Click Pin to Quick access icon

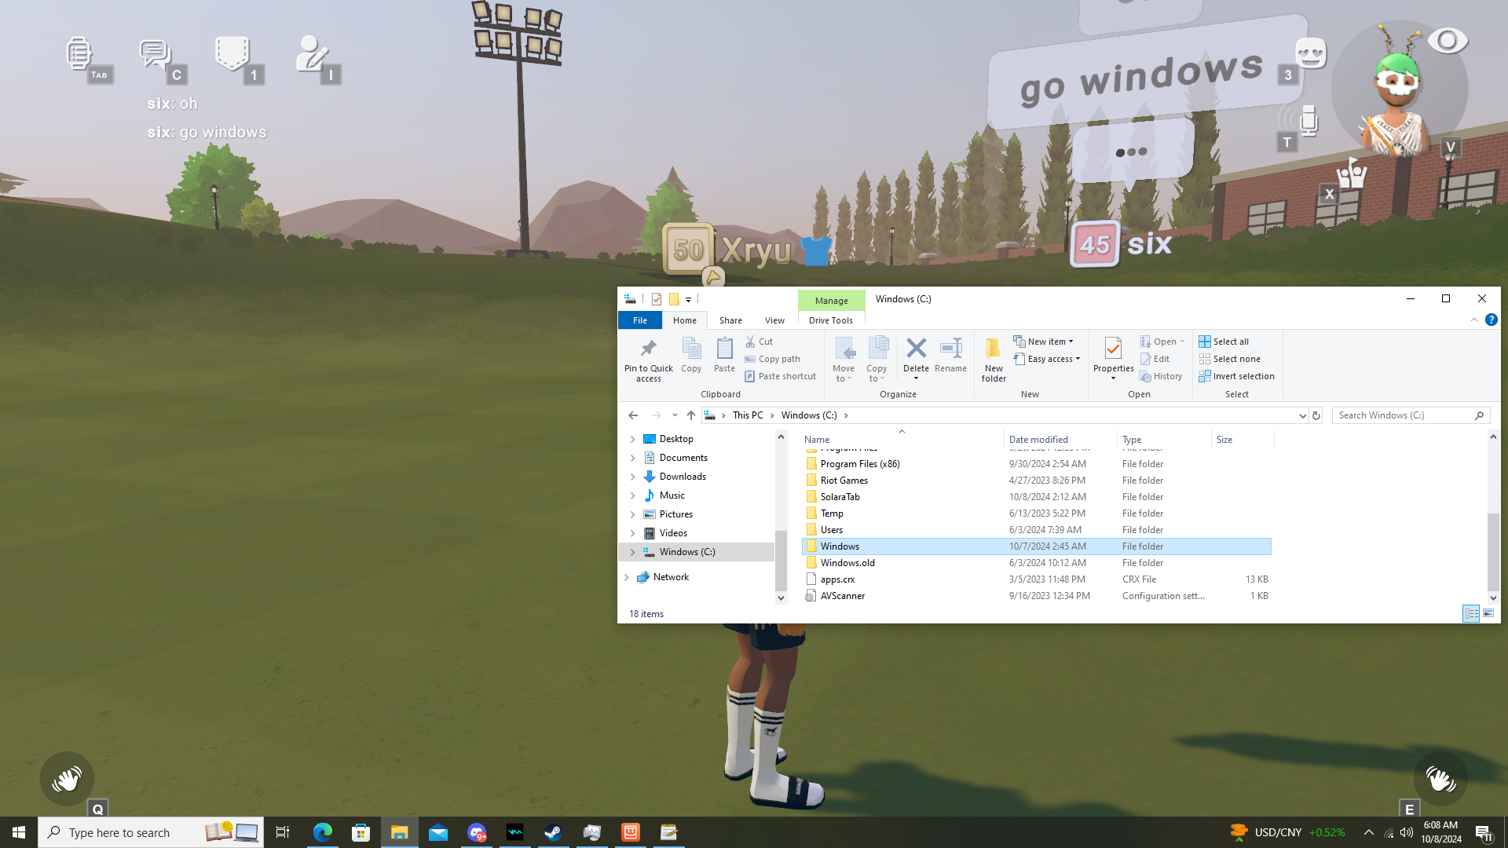click(x=648, y=349)
